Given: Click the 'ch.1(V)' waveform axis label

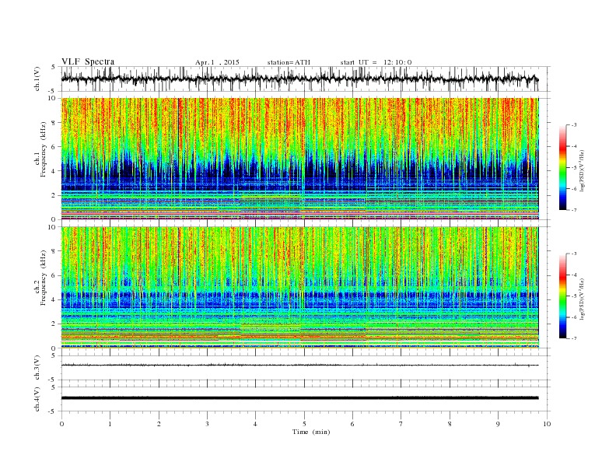Looking at the screenshot, I should [37, 79].
